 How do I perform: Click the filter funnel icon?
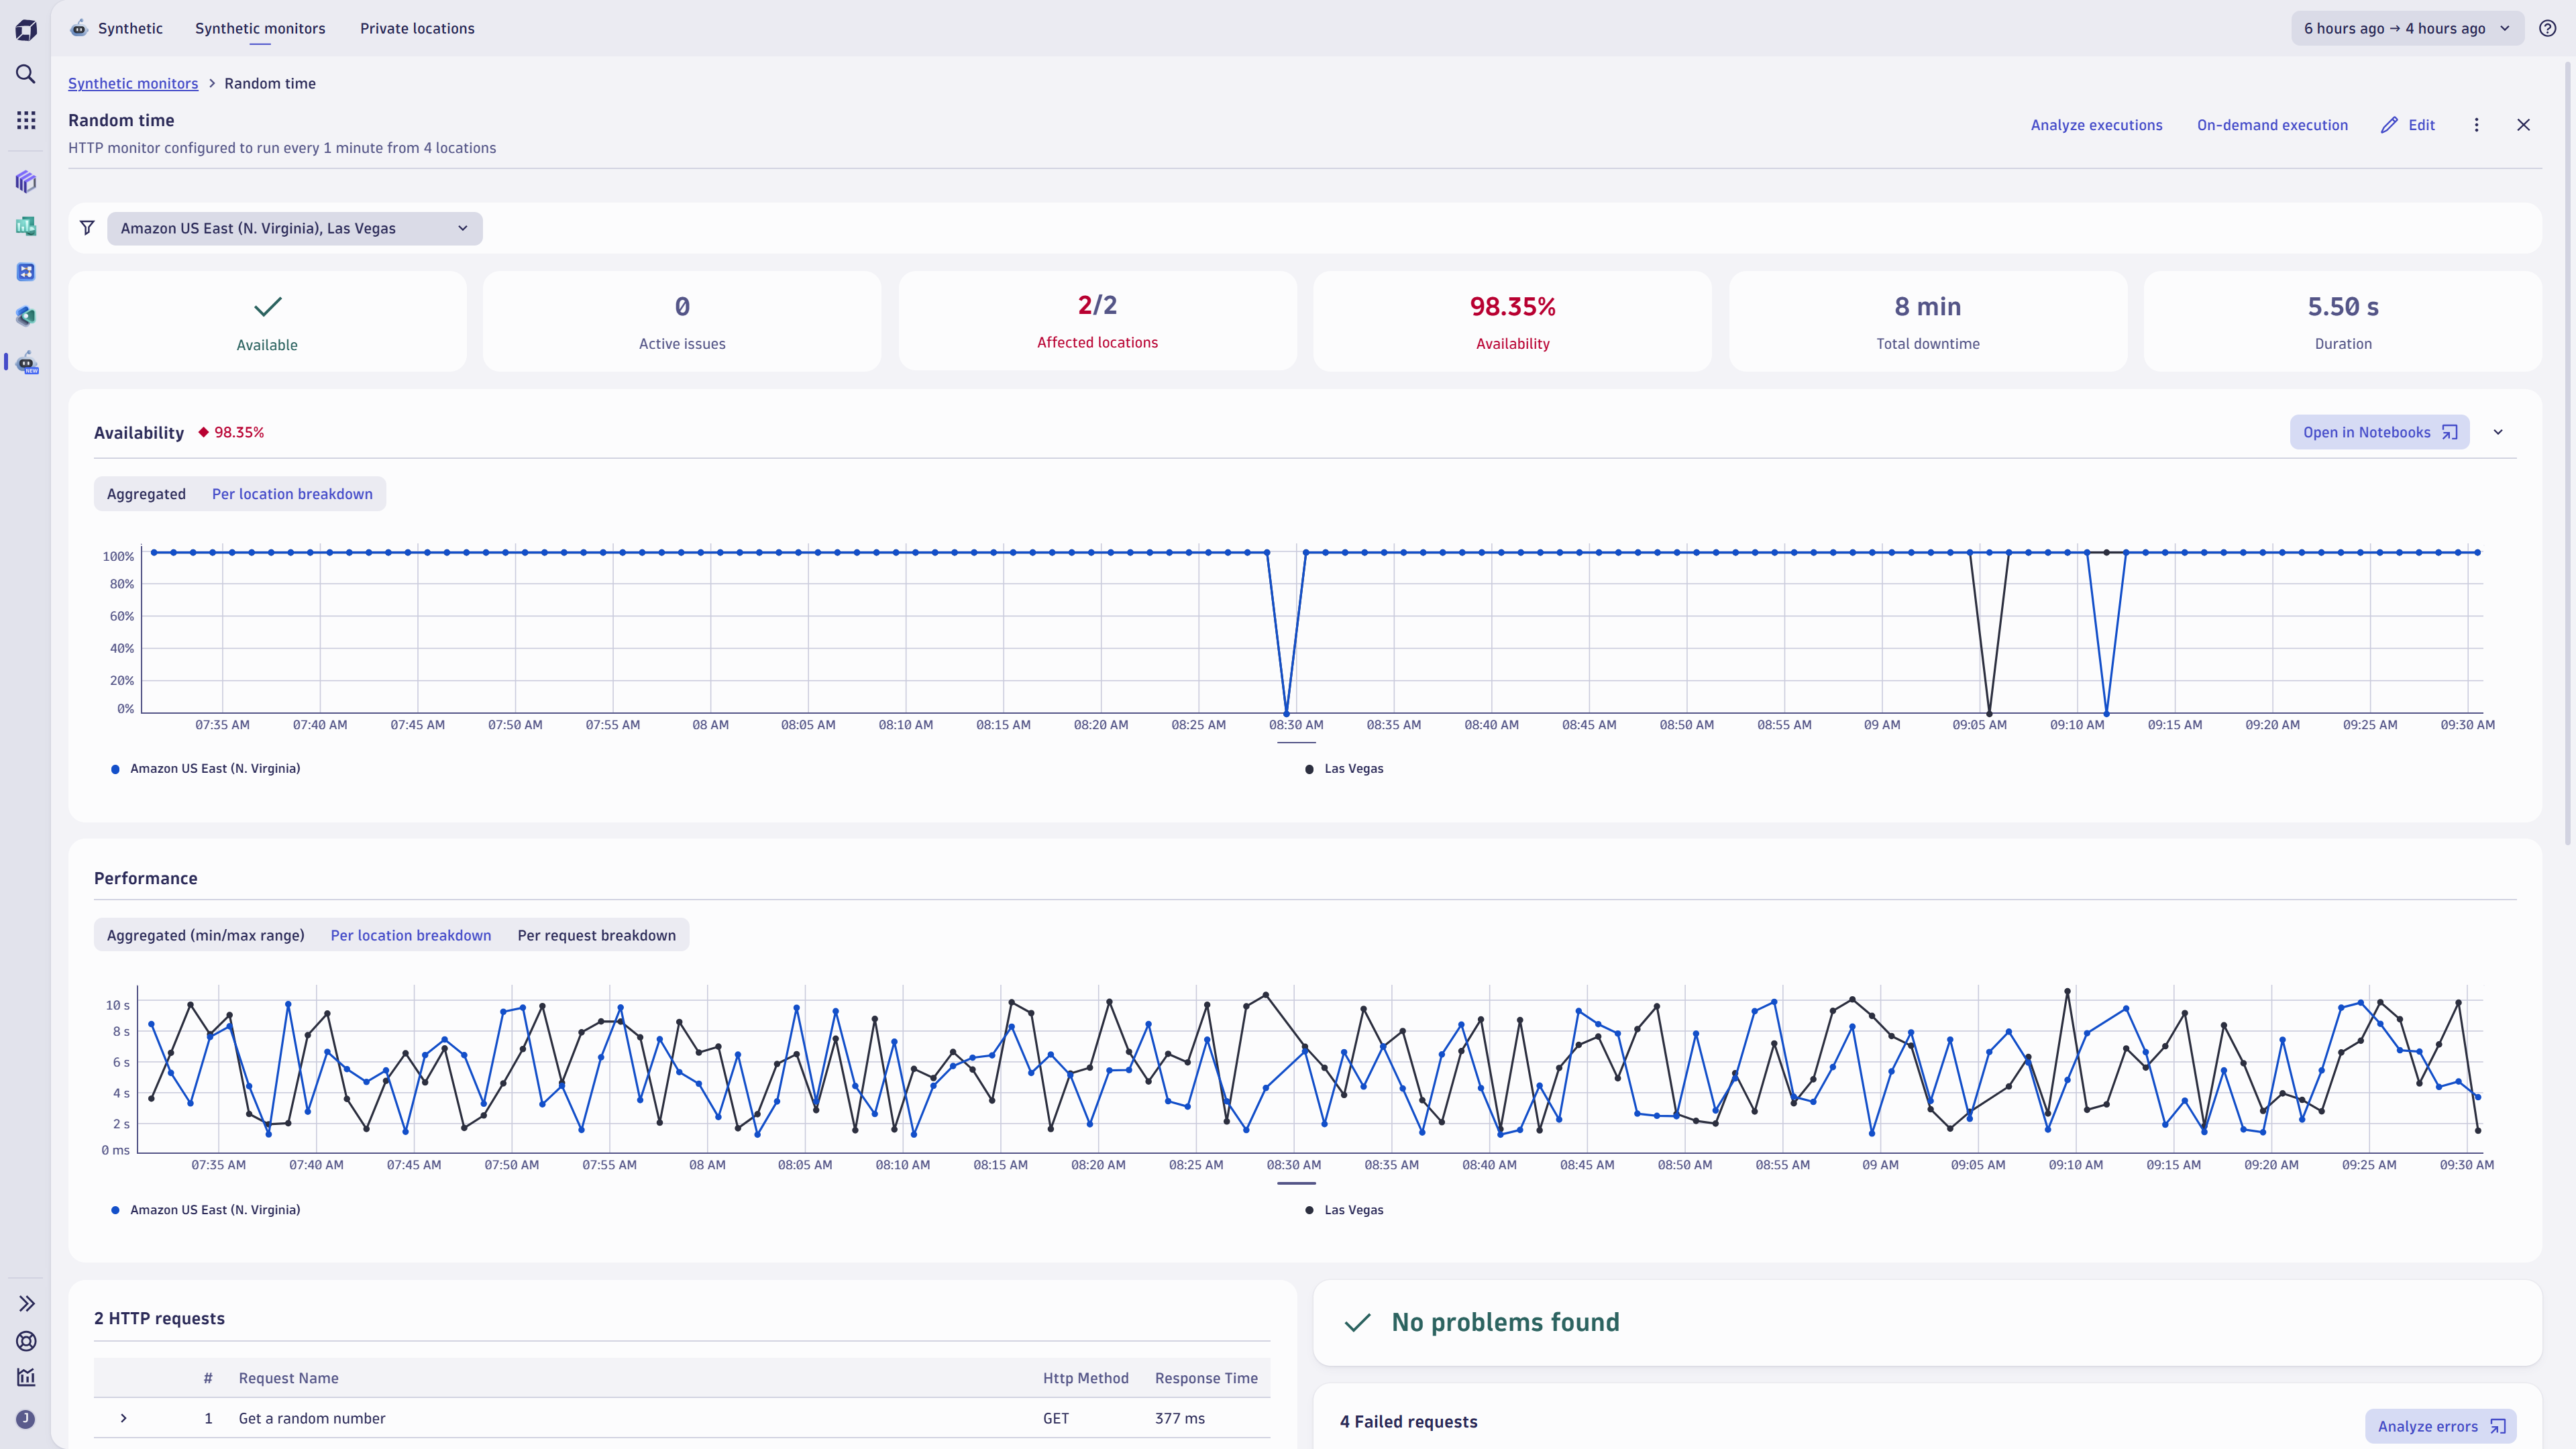(x=87, y=228)
